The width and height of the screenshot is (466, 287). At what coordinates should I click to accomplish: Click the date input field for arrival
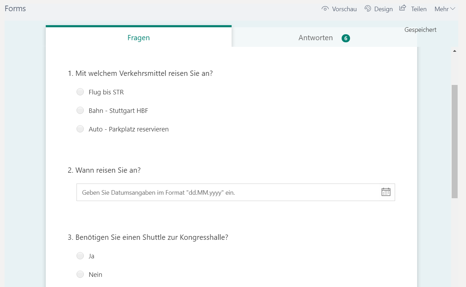pos(235,192)
